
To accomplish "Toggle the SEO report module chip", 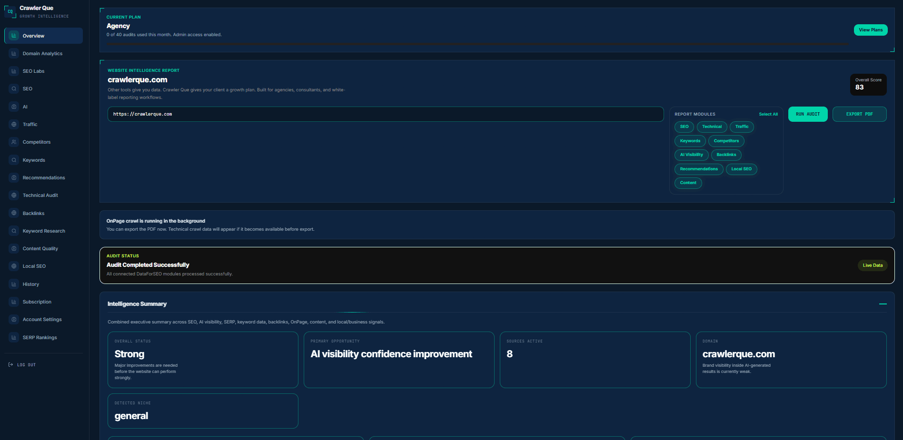I will pyautogui.click(x=684, y=127).
